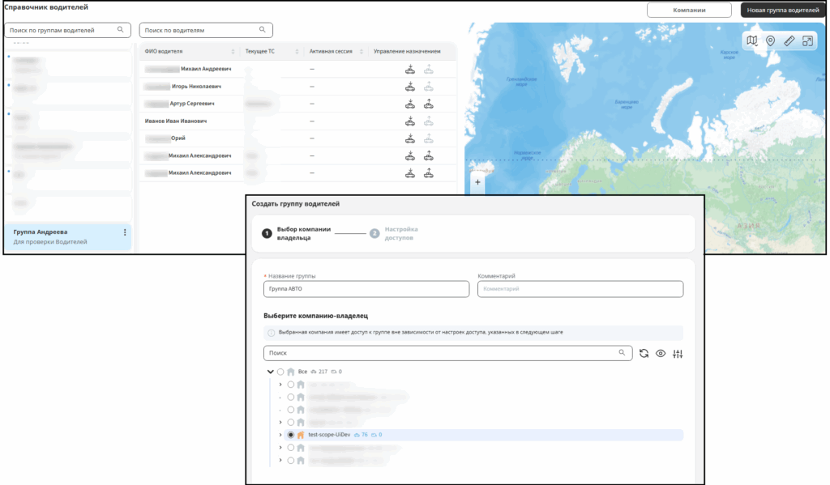
Task: Click the Комментарий input field
Action: pos(580,289)
